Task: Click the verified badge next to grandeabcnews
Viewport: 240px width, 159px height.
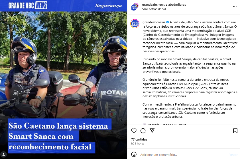Action: tap(167, 22)
